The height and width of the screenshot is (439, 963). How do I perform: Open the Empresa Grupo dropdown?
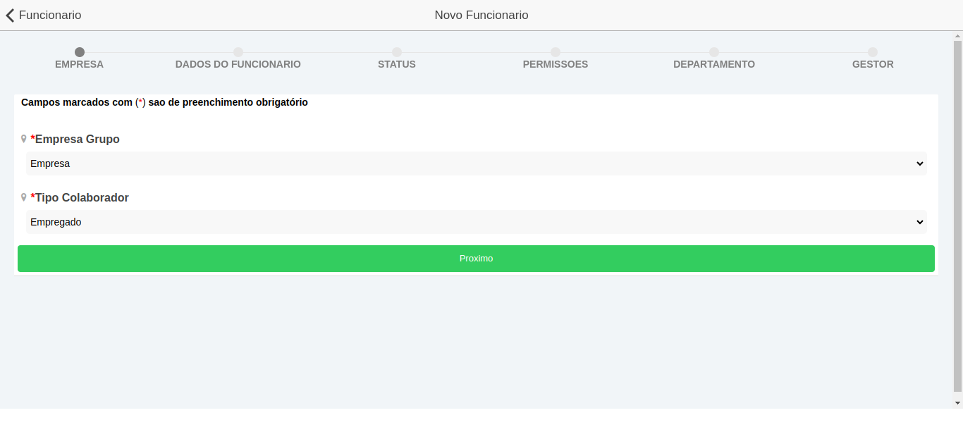(476, 163)
